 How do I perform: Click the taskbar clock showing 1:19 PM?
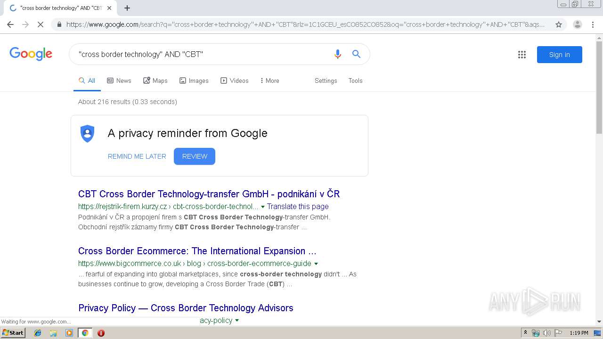pos(579,333)
